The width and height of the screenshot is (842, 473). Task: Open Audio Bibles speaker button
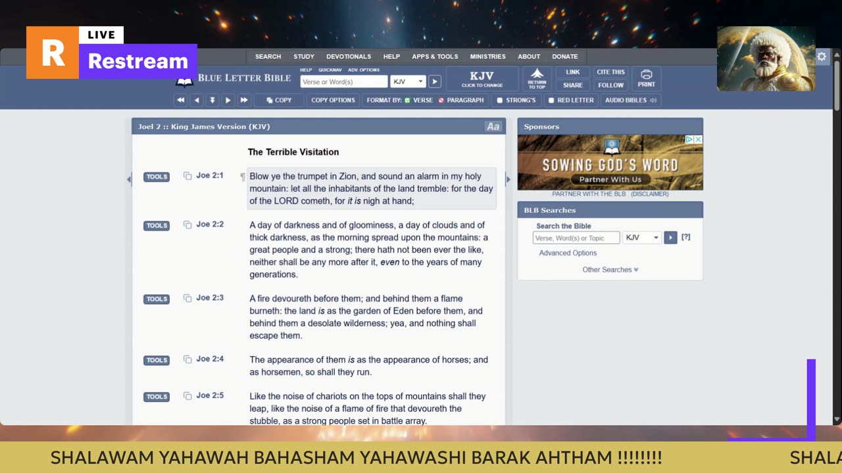click(631, 101)
